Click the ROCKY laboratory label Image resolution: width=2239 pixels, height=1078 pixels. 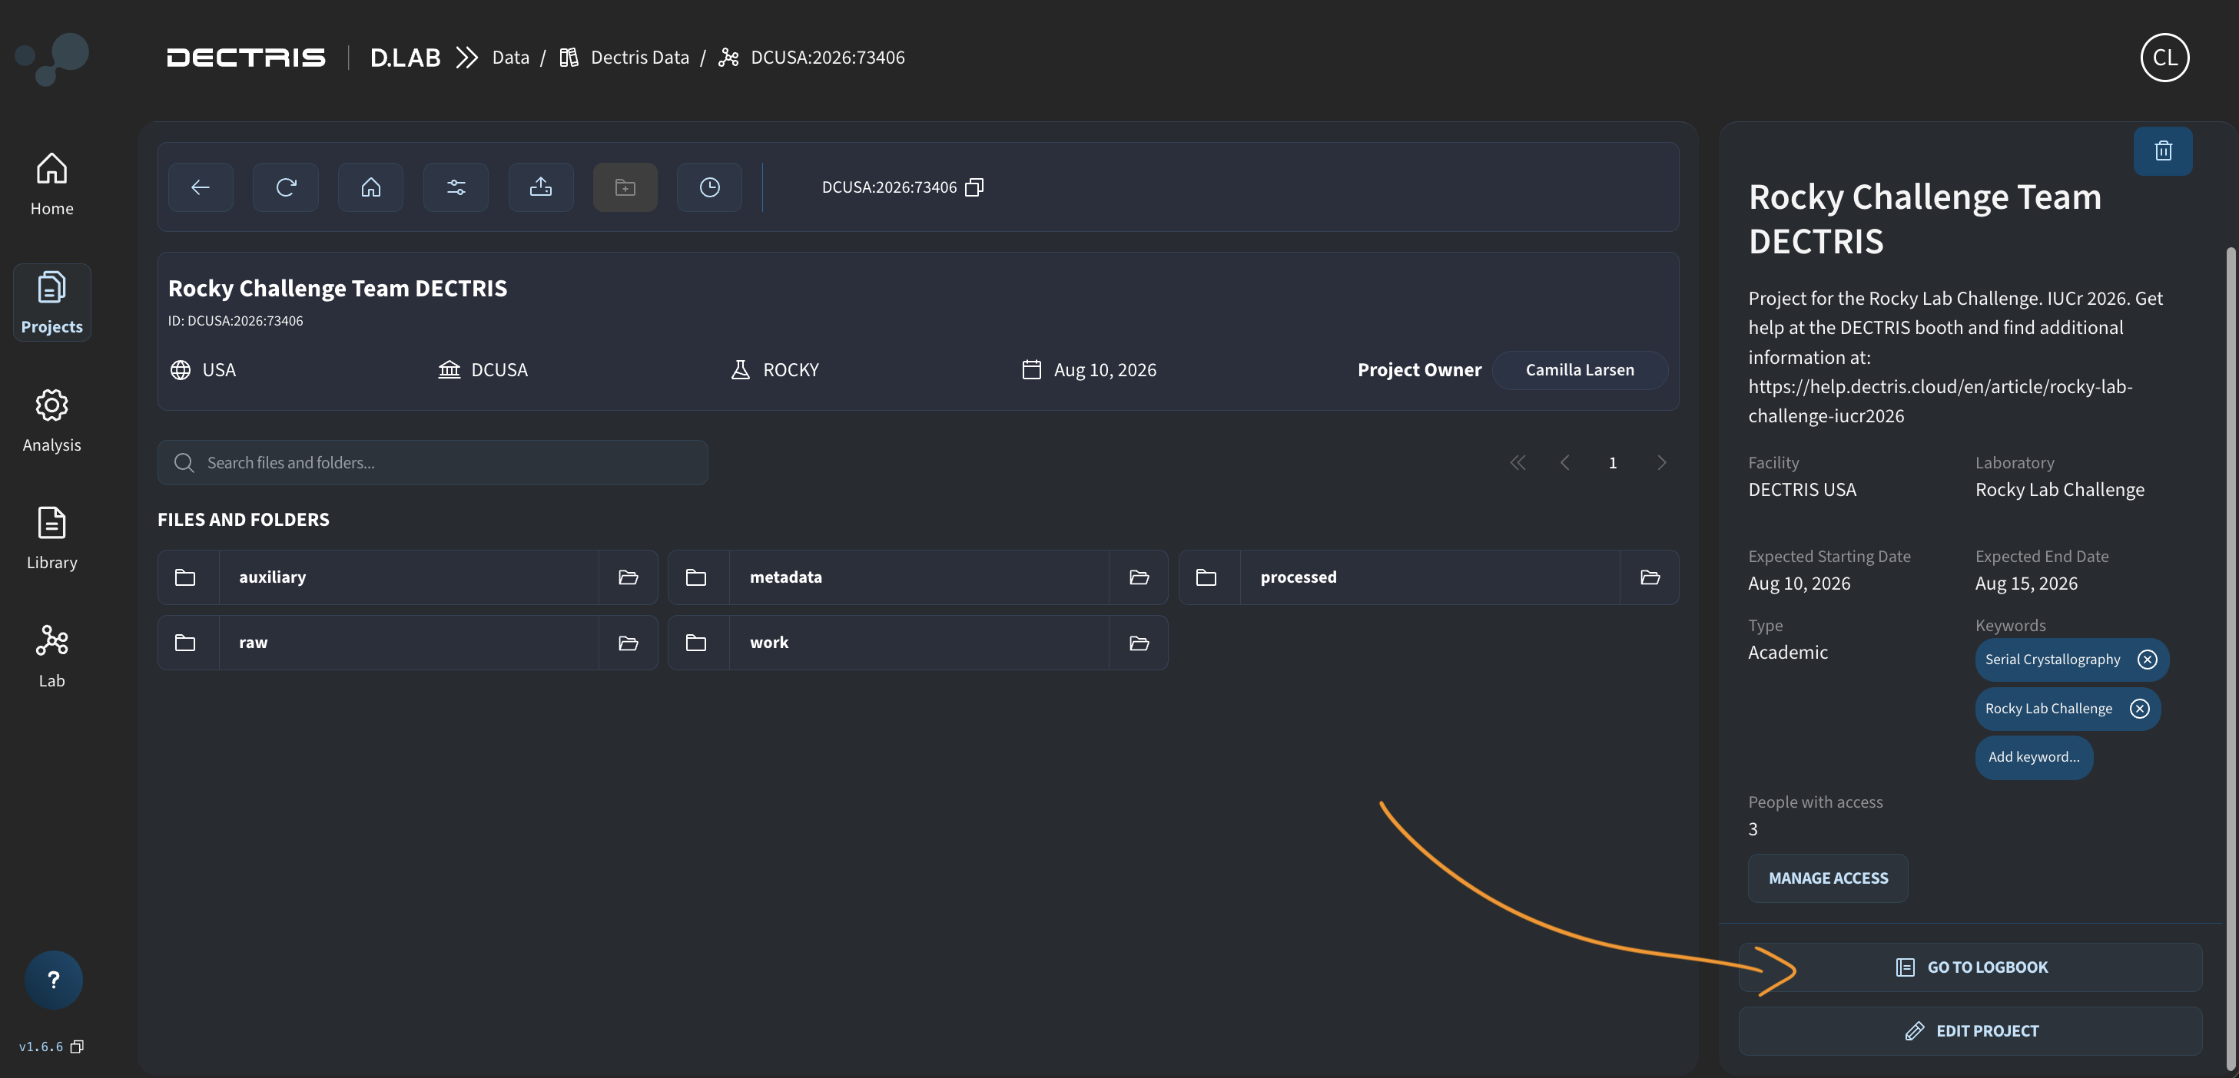[791, 370]
